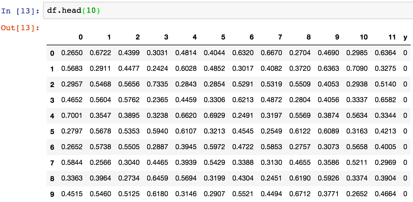Image resolution: width=413 pixels, height=202 pixels.
Task: Select the In [13] input prompt
Action: coord(20,11)
